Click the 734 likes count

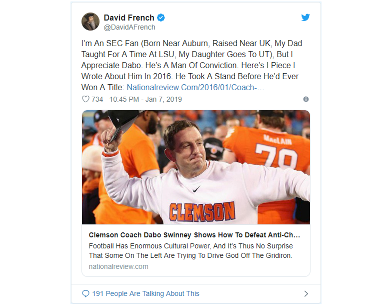pos(97,99)
